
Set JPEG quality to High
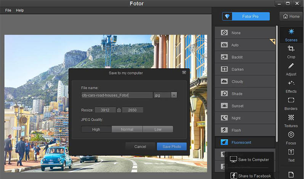(96, 129)
